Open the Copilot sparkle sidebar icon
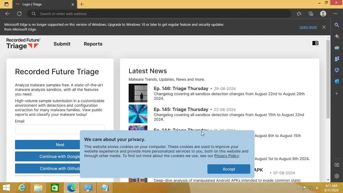The image size is (343, 193). (x=337, y=36)
